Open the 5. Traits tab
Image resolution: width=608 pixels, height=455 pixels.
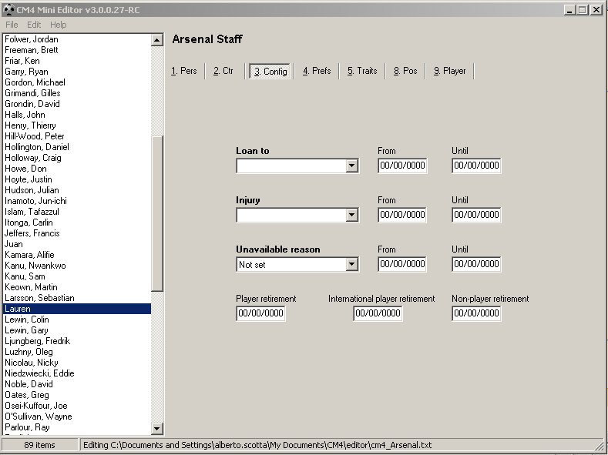[362, 71]
